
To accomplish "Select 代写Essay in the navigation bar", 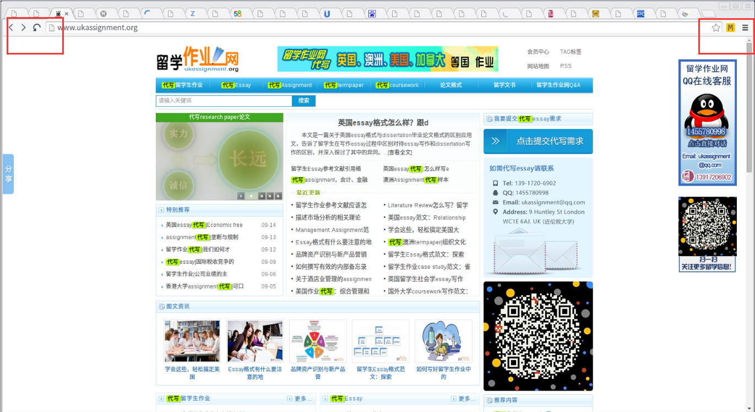I will (236, 85).
